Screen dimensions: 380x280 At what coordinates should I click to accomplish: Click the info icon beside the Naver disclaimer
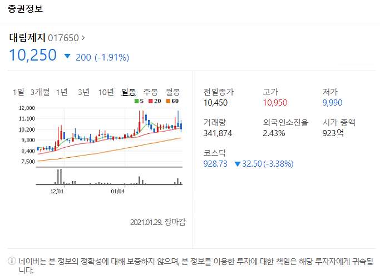pos(12,261)
